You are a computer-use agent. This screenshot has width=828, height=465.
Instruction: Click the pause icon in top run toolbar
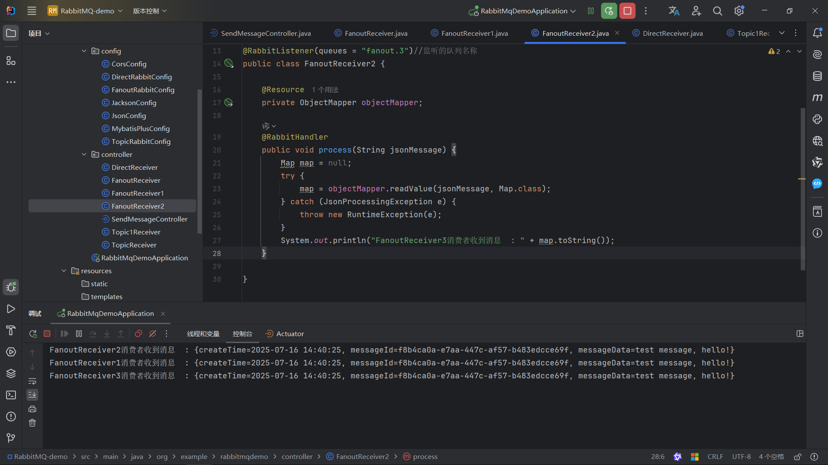coord(591,11)
